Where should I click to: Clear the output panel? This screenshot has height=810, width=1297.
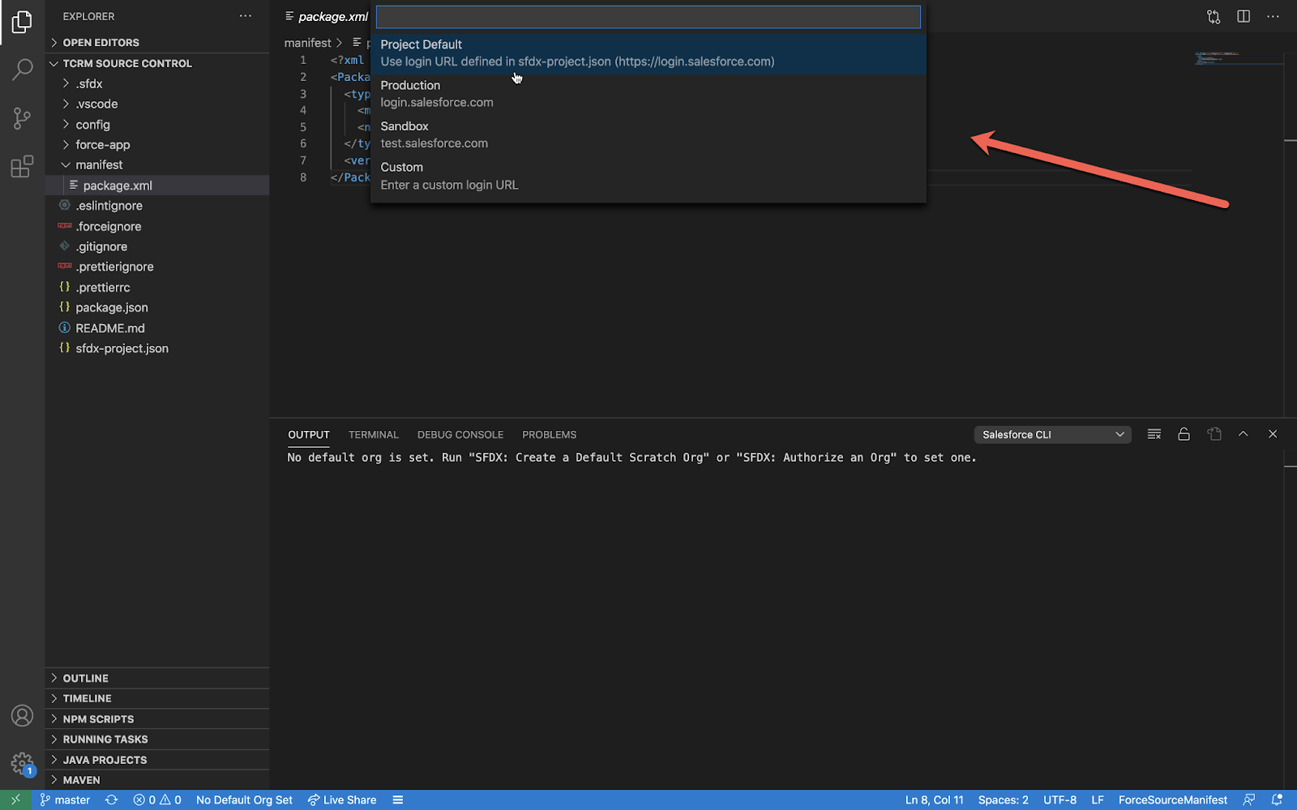[1154, 434]
